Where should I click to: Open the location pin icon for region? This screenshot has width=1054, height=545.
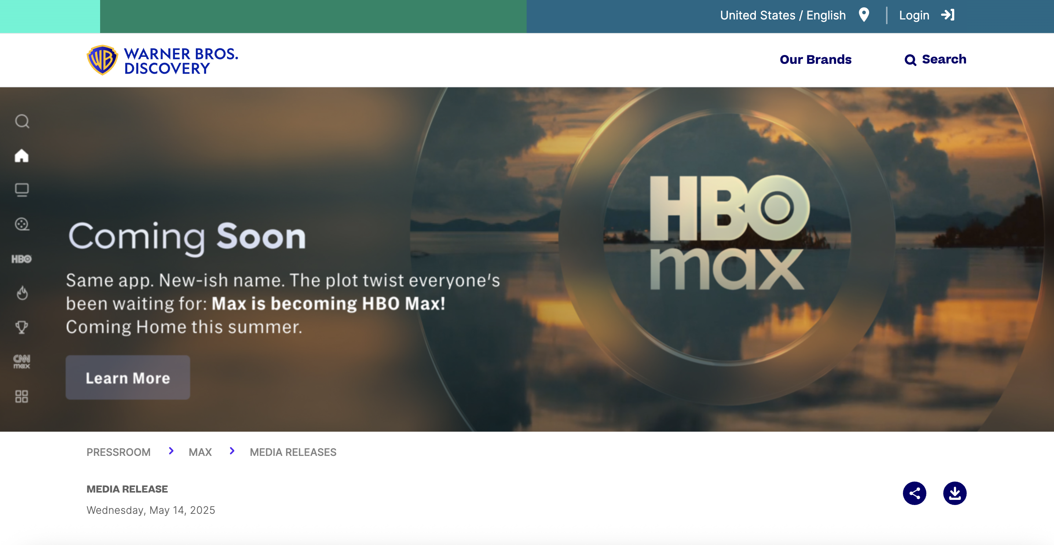click(x=864, y=15)
